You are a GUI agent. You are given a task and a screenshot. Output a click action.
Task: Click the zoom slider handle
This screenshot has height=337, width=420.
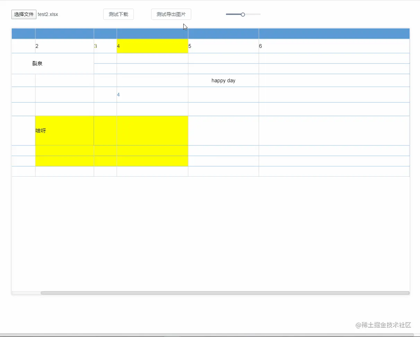point(243,14)
